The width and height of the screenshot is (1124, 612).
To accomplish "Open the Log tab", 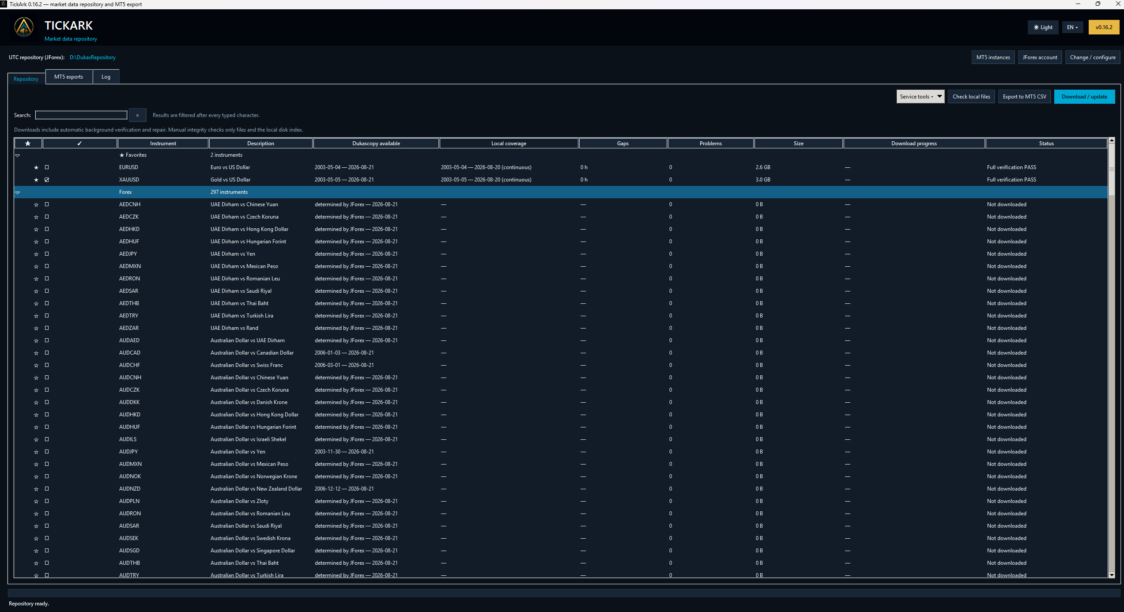I will click(106, 77).
